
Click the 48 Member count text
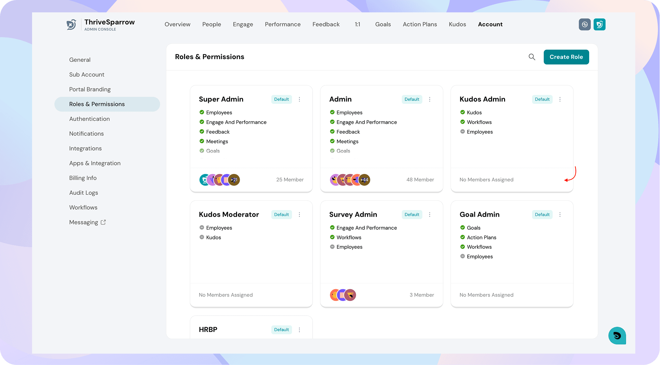(x=420, y=180)
